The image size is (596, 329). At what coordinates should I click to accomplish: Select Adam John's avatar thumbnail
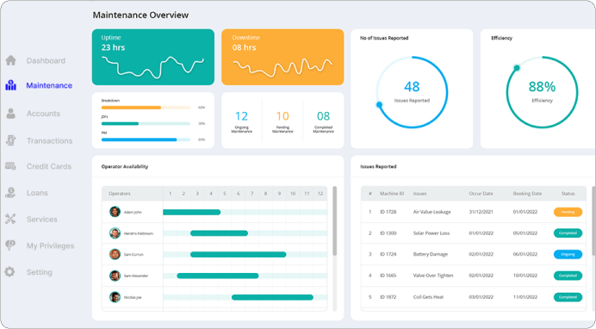pos(115,212)
